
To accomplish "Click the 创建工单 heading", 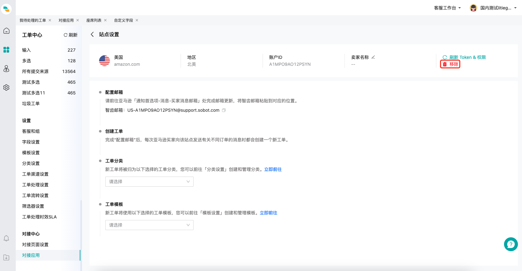I will [x=114, y=131].
